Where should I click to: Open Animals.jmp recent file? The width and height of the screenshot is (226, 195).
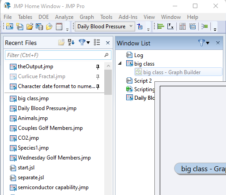(33, 118)
